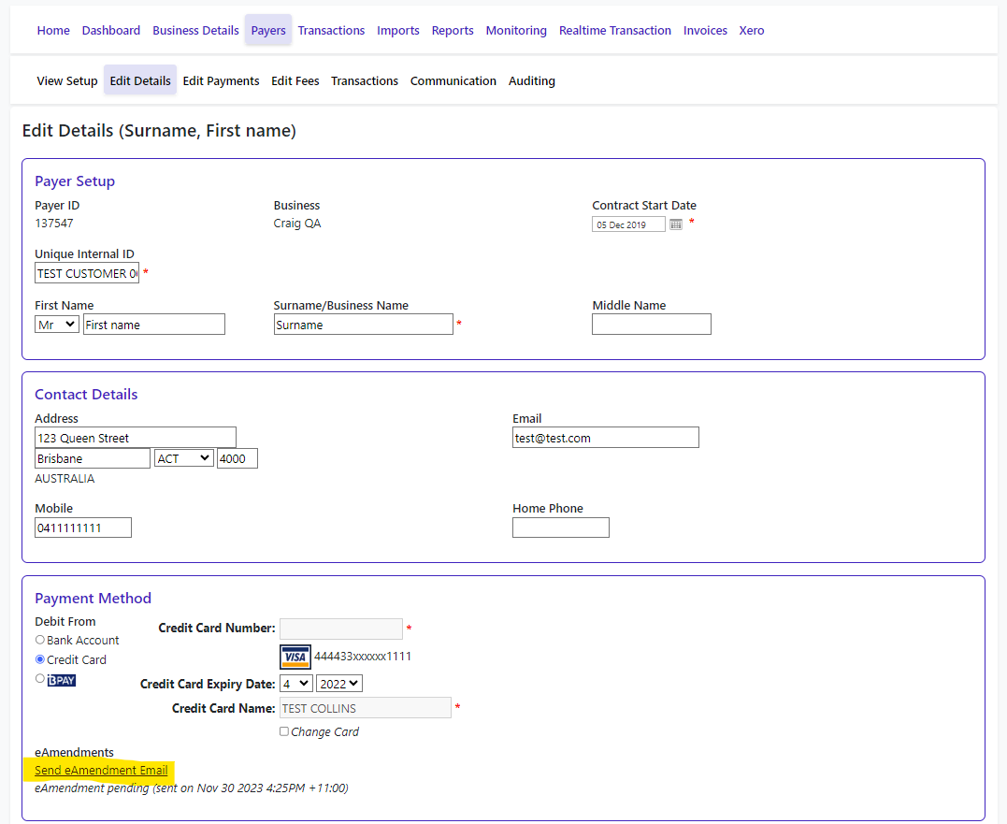The height and width of the screenshot is (824, 1007).
Task: Expand the state dropdown showing ACT
Action: pos(183,458)
